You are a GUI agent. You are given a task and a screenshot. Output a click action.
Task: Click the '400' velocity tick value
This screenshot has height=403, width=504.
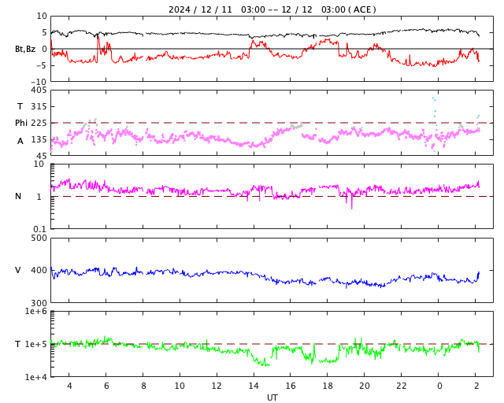point(39,270)
